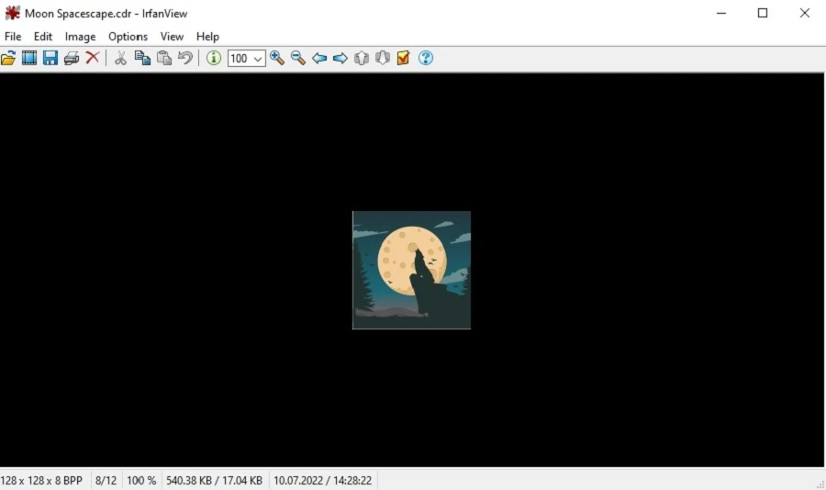
Task: Copy the image with the copy icon
Action: pos(142,58)
